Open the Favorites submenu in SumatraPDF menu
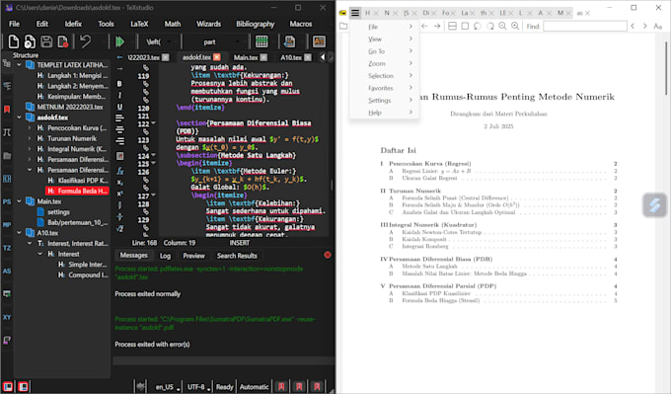Viewport: 671px width, 394px height. 384,88
